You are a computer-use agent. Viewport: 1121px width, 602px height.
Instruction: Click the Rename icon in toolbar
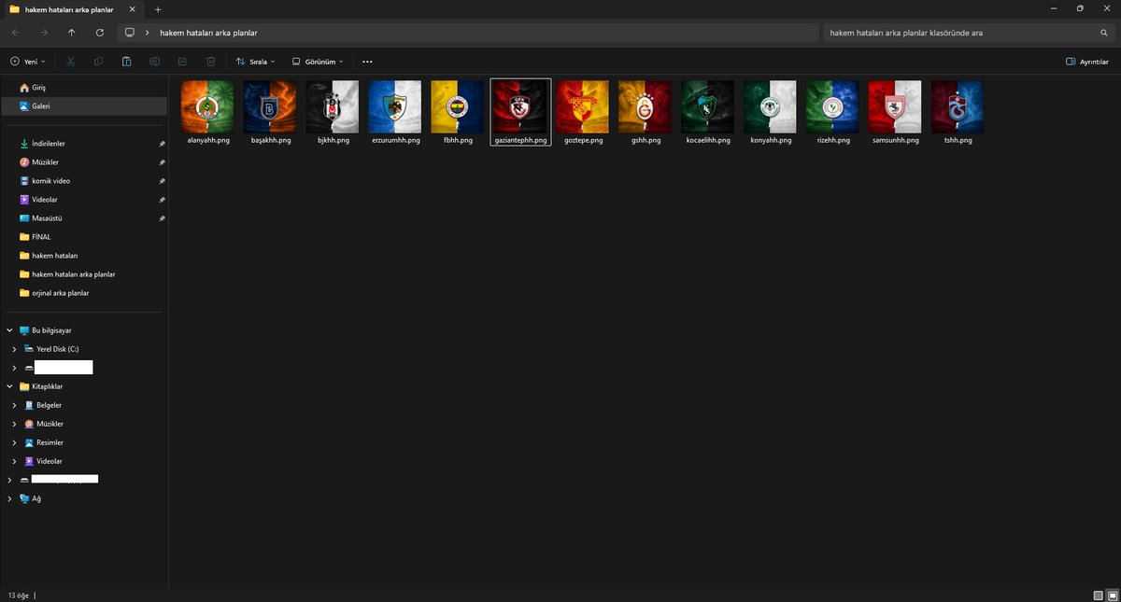click(155, 62)
